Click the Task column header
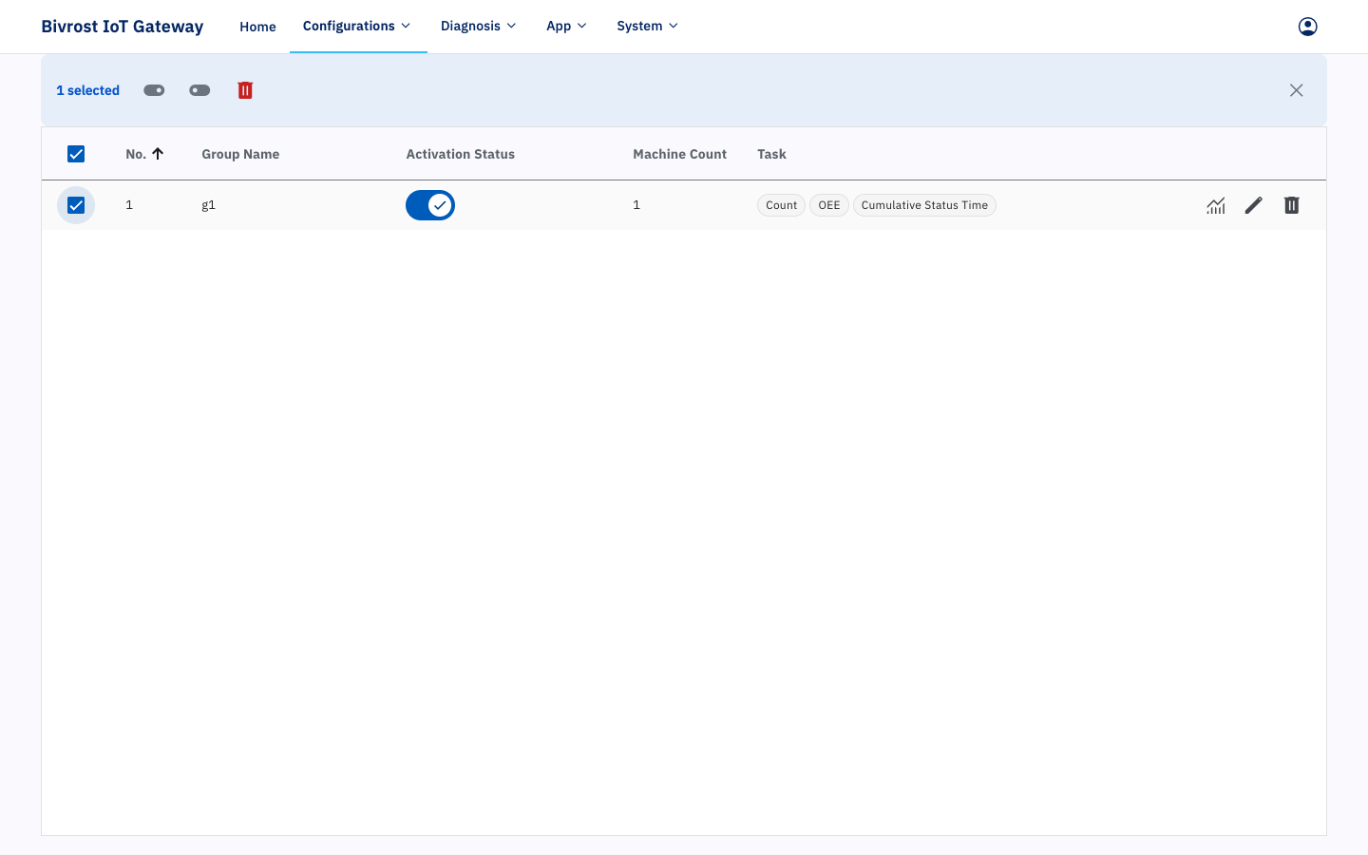The width and height of the screenshot is (1368, 855). 771,154
